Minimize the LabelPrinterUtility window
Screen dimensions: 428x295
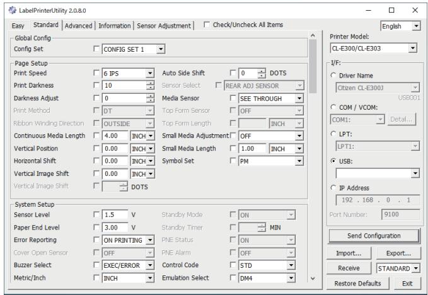pos(369,10)
